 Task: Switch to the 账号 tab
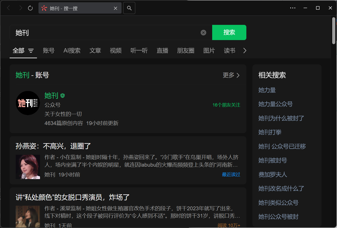point(49,51)
